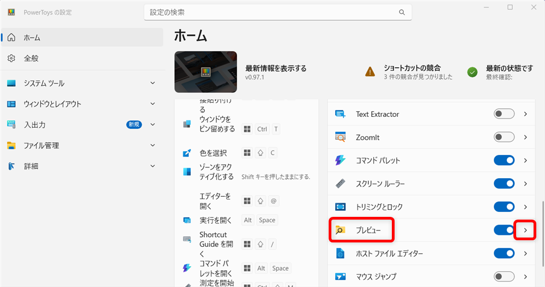Click the コマンド パレットを開く shortcut icon

pos(186,267)
